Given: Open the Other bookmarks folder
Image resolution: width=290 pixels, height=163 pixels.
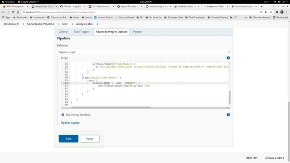Looking at the screenshot, I should (260, 17).
